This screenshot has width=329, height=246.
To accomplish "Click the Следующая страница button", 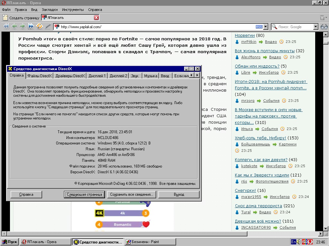I will pyautogui.click(x=84, y=194).
